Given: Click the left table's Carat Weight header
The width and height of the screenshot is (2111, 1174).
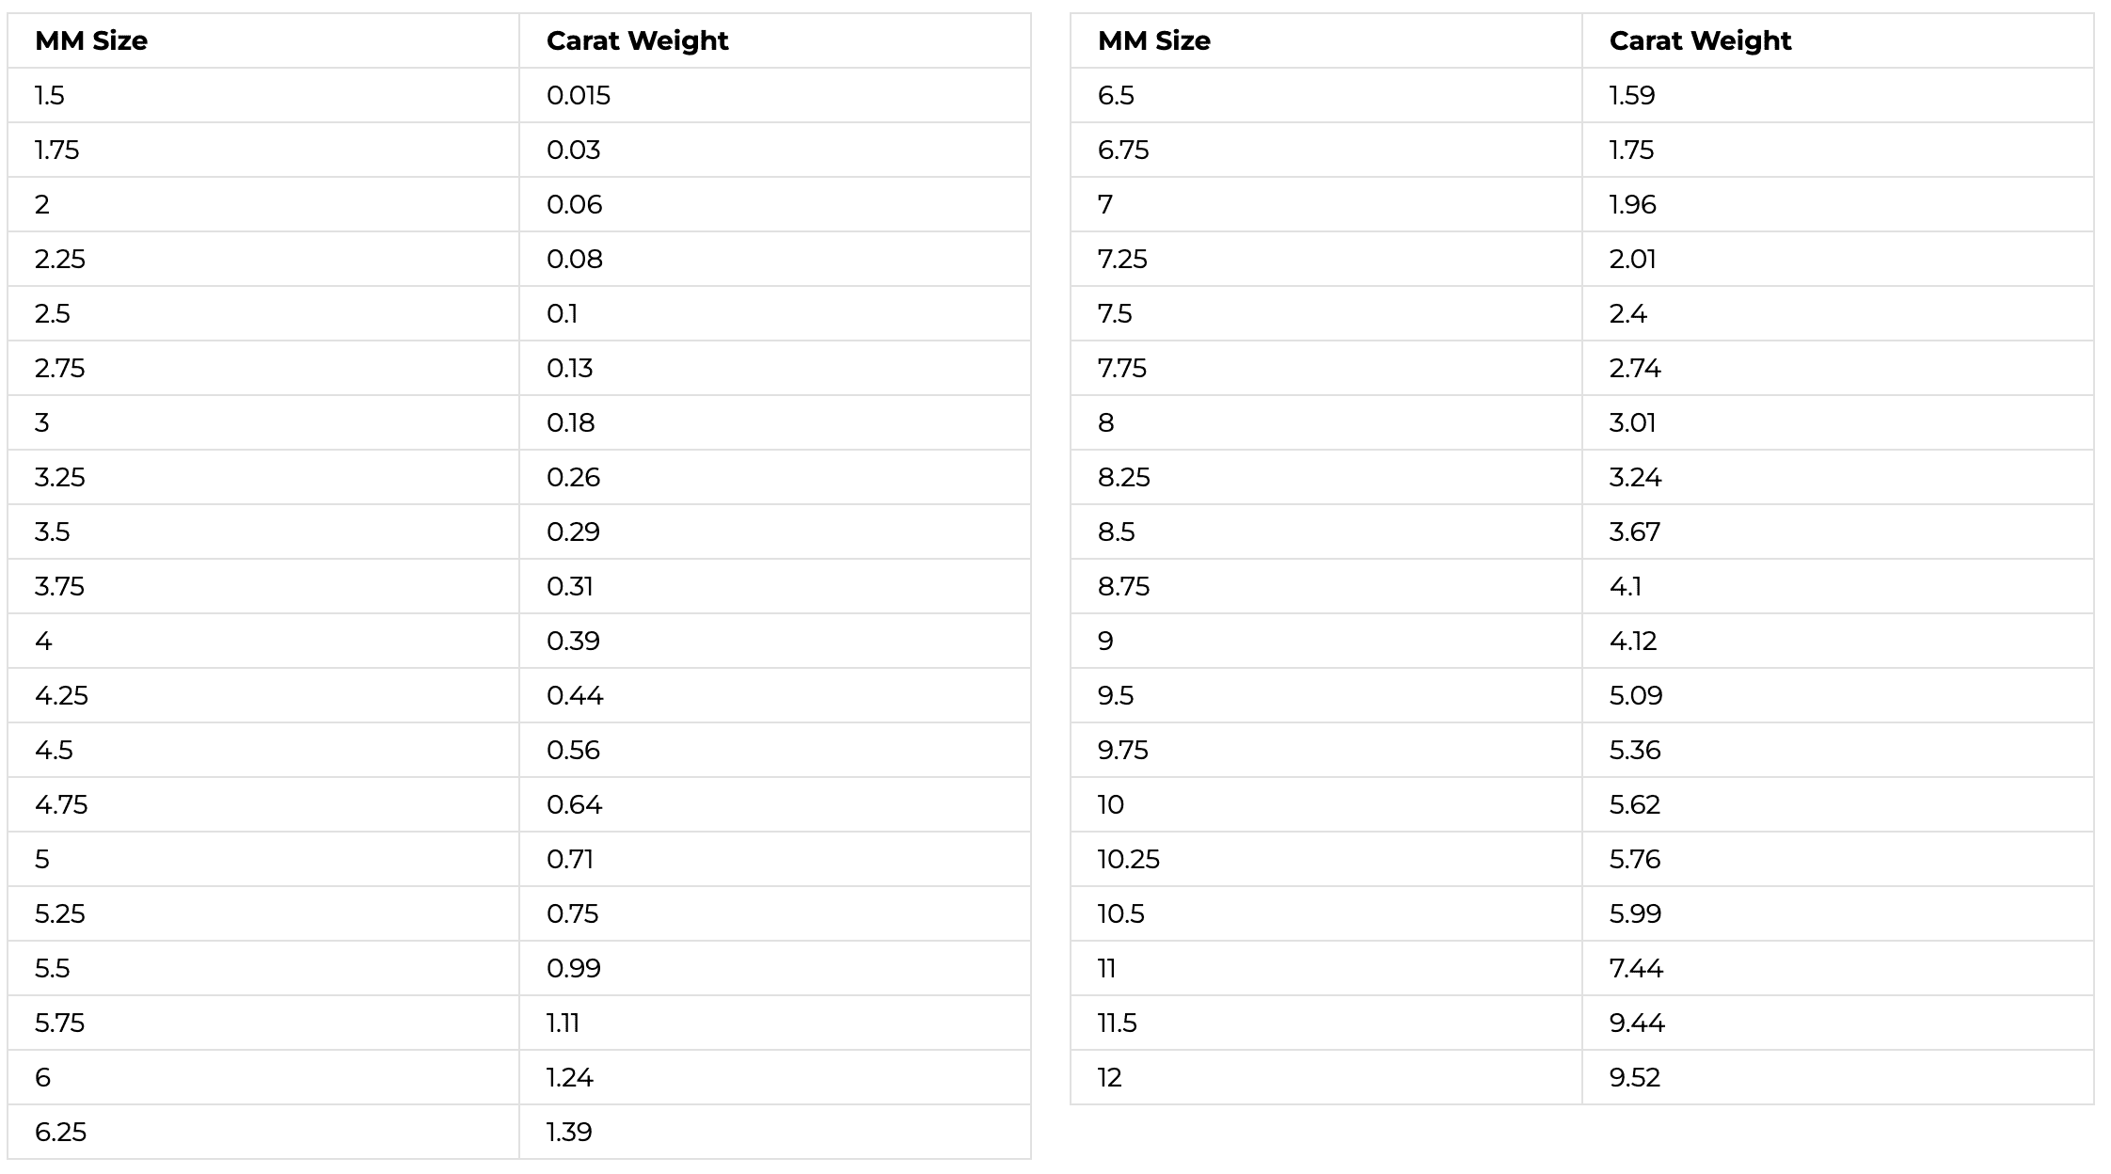Looking at the screenshot, I should click(x=637, y=40).
